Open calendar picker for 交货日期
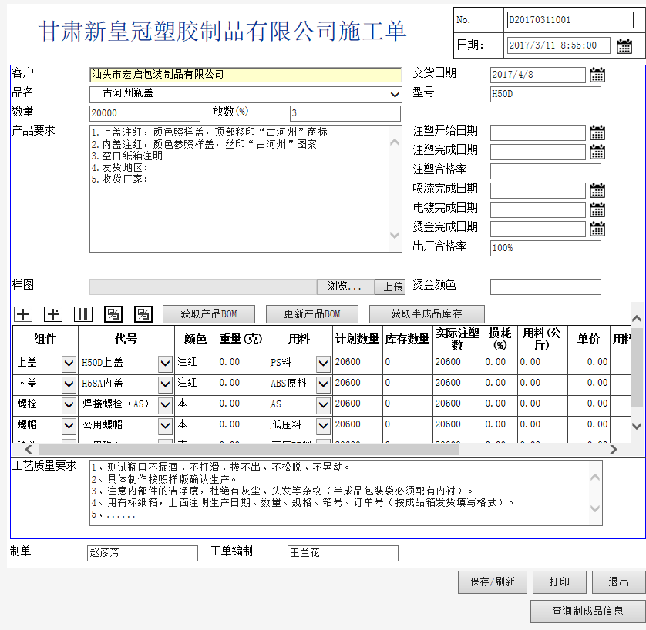Viewport: 646px width, 630px height. [x=597, y=75]
